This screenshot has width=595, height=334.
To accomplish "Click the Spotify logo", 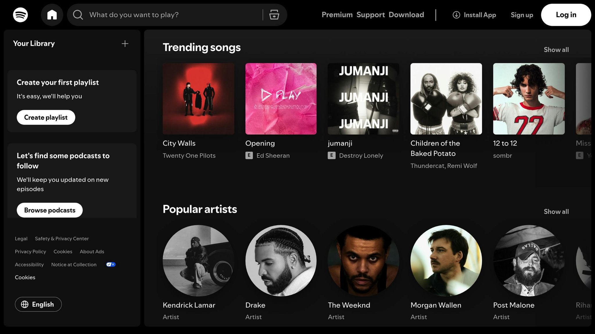I will 20,14.
